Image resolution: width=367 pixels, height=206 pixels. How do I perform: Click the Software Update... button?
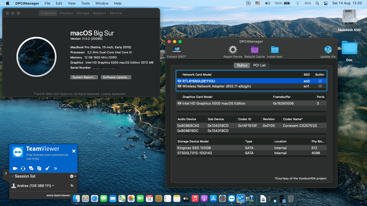116,77
